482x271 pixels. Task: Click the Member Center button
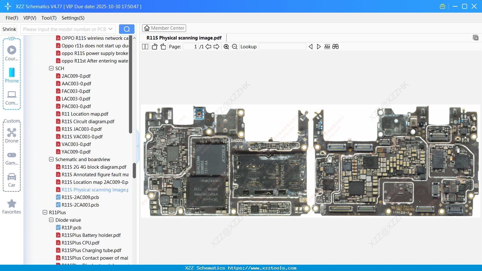coord(164,28)
